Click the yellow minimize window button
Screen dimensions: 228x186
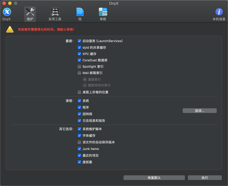10,3
